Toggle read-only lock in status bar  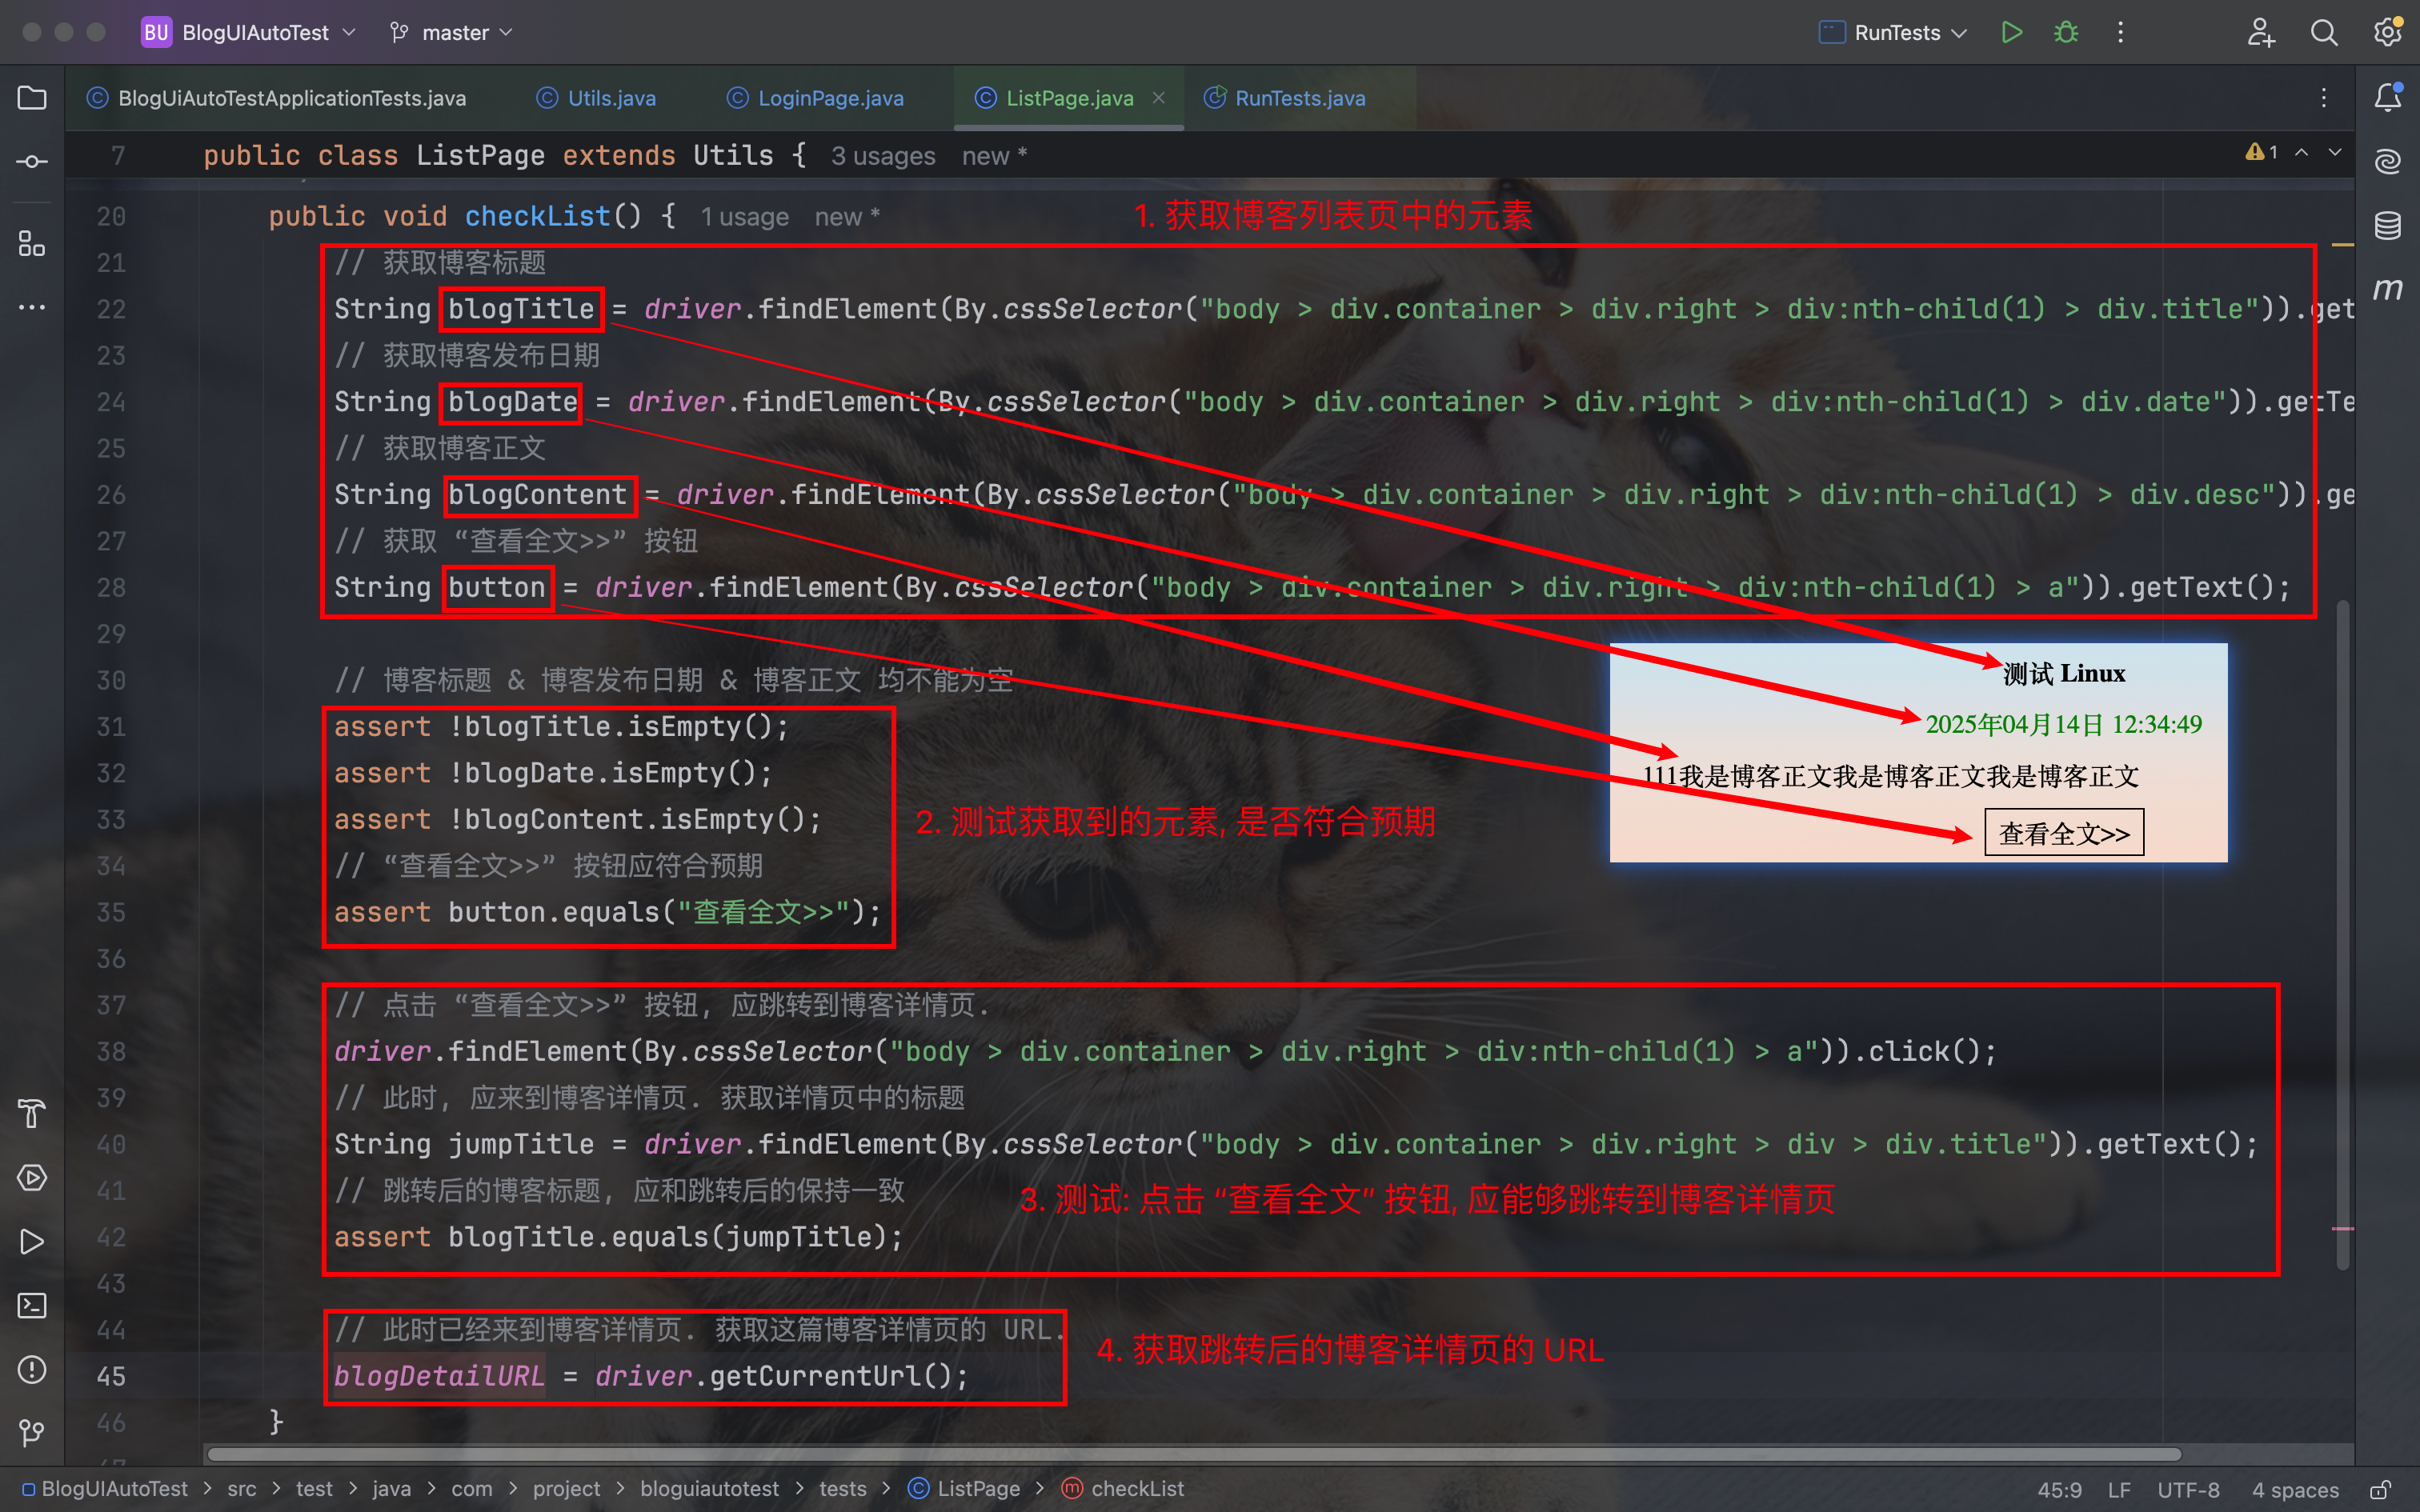coord(2380,1489)
